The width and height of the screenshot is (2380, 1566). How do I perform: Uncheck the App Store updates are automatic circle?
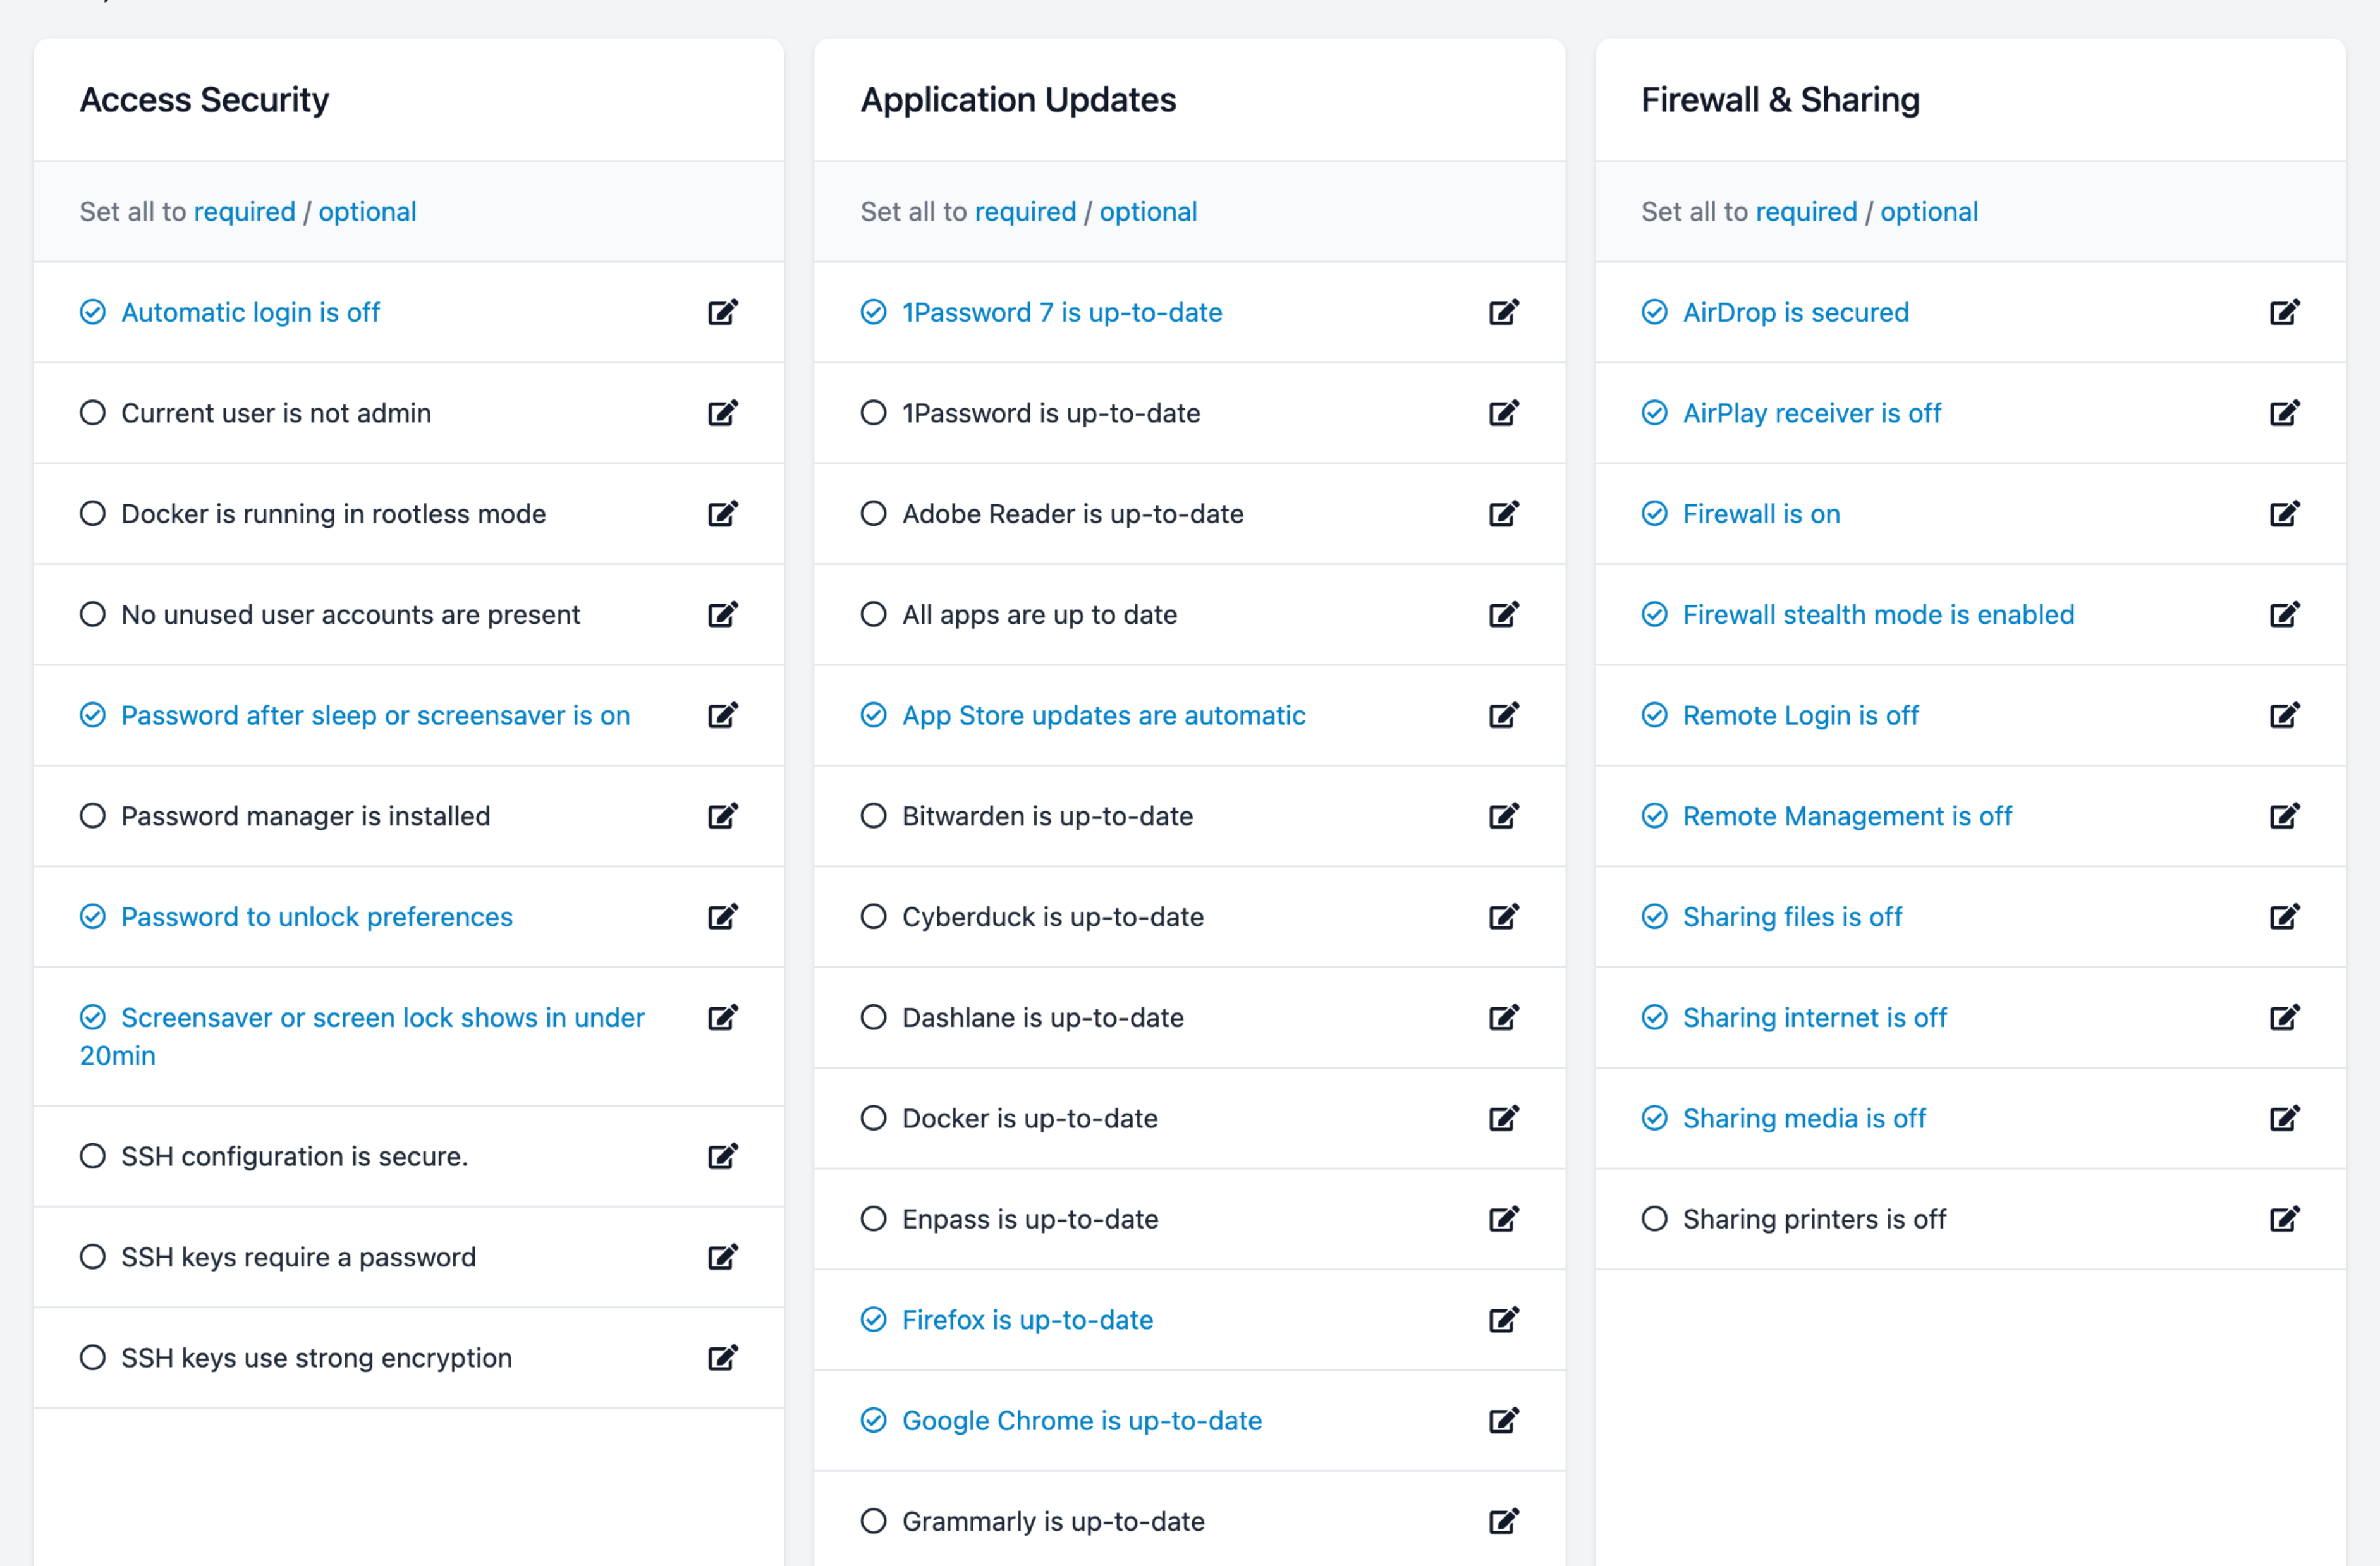(873, 716)
